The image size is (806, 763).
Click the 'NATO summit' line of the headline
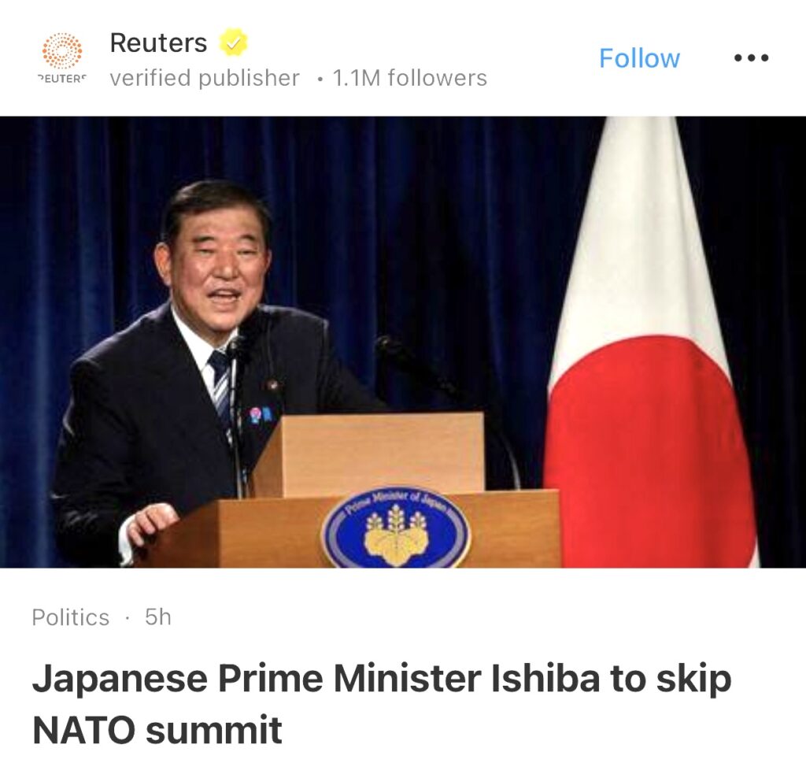click(157, 730)
